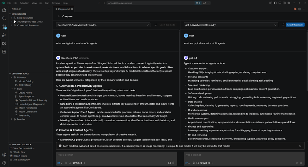Open the Copilot chat icon in the title bar
Image resolution: width=308 pixels, height=167 pixels.
tap(204, 3)
